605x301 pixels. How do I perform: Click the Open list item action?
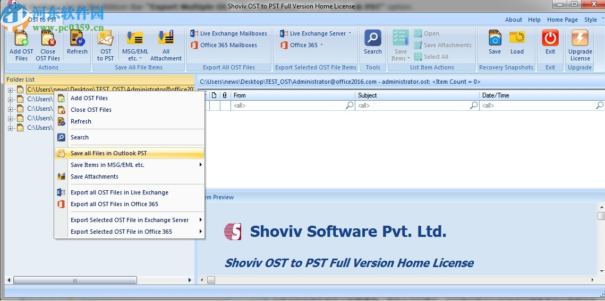(x=427, y=33)
